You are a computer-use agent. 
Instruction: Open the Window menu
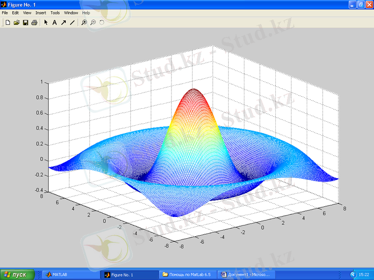pos(71,13)
